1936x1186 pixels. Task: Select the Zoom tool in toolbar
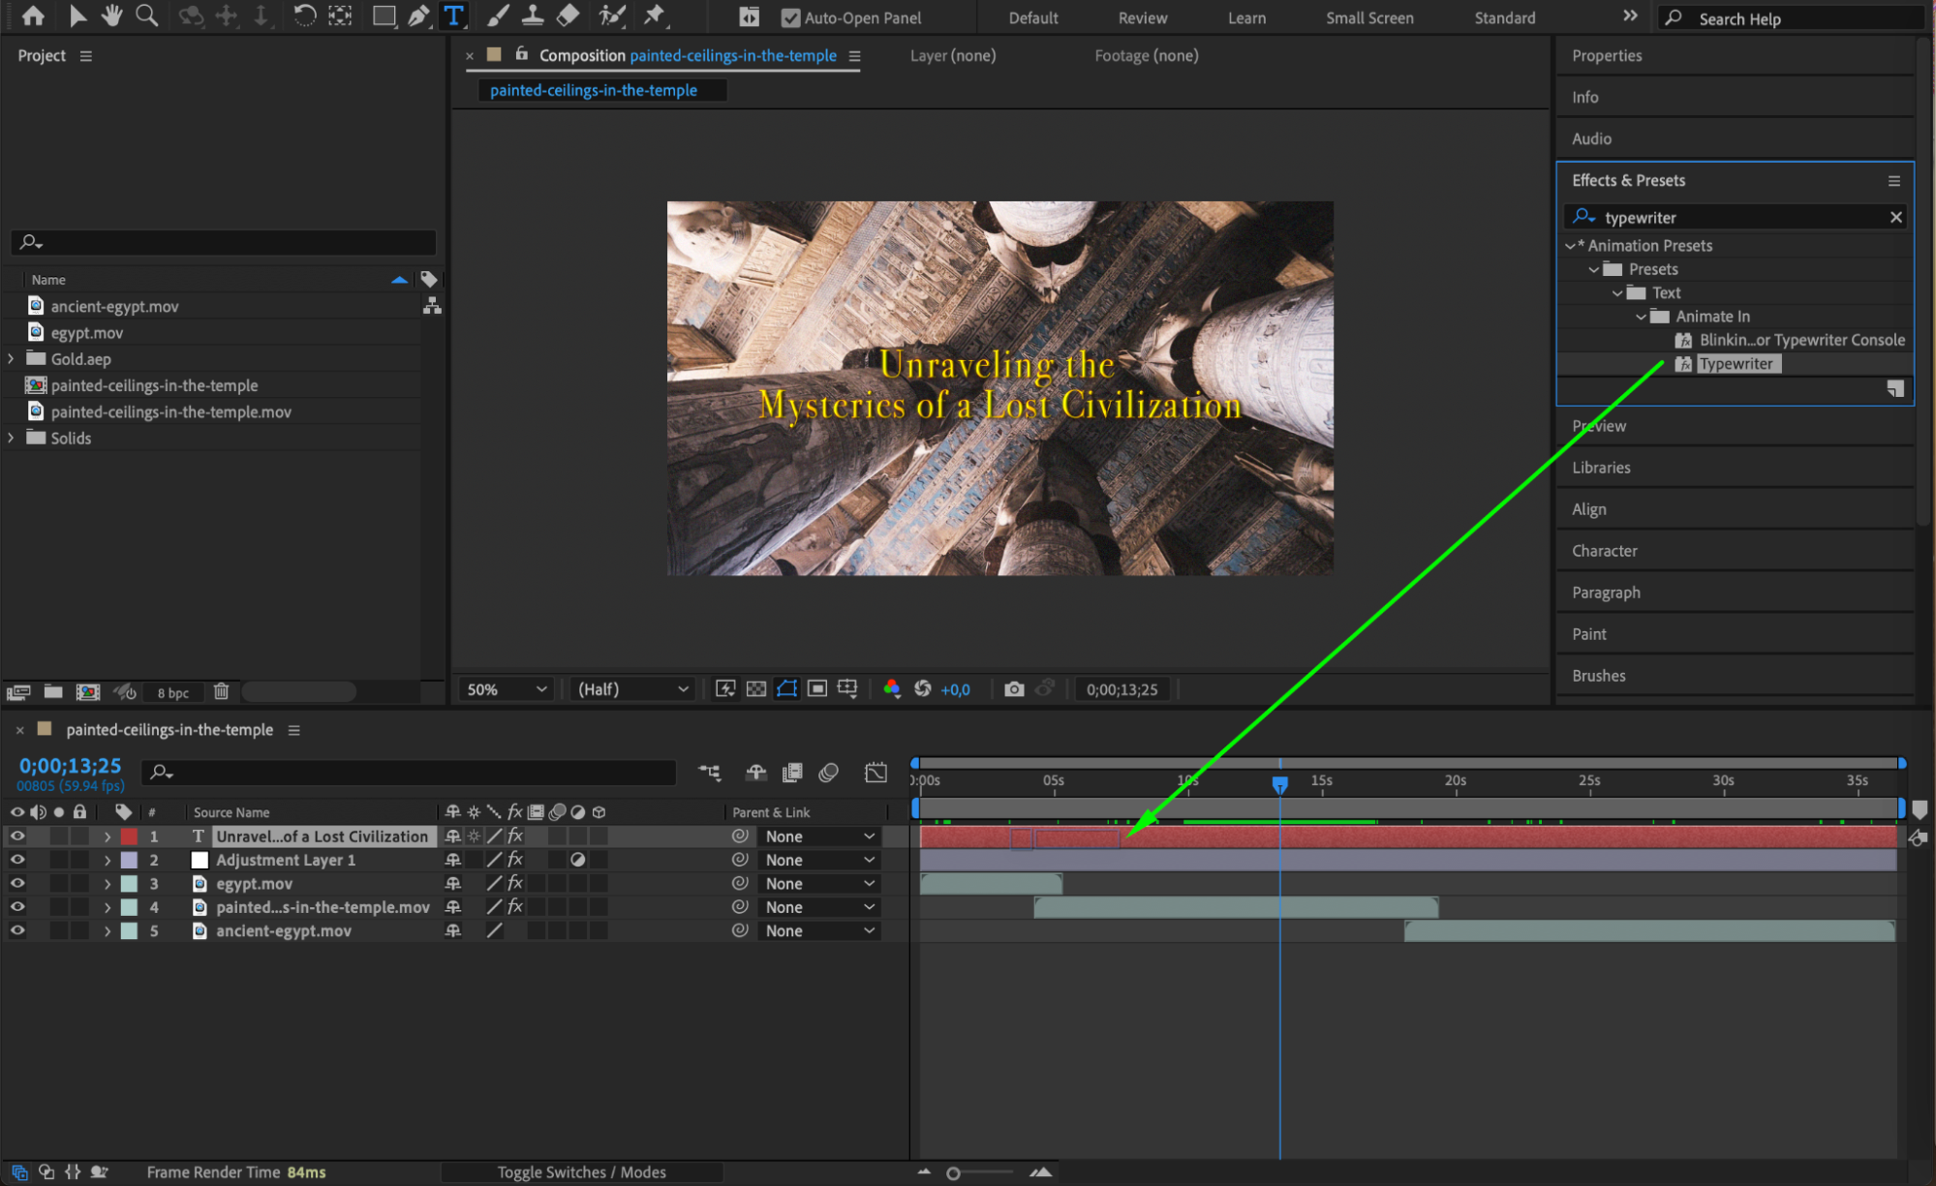(x=146, y=15)
